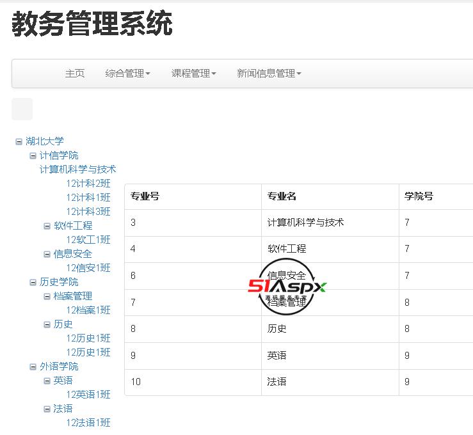Viewport: 473px width, 435px height.
Task: Click minus icon beside 软件工程
Action: [x=47, y=226]
